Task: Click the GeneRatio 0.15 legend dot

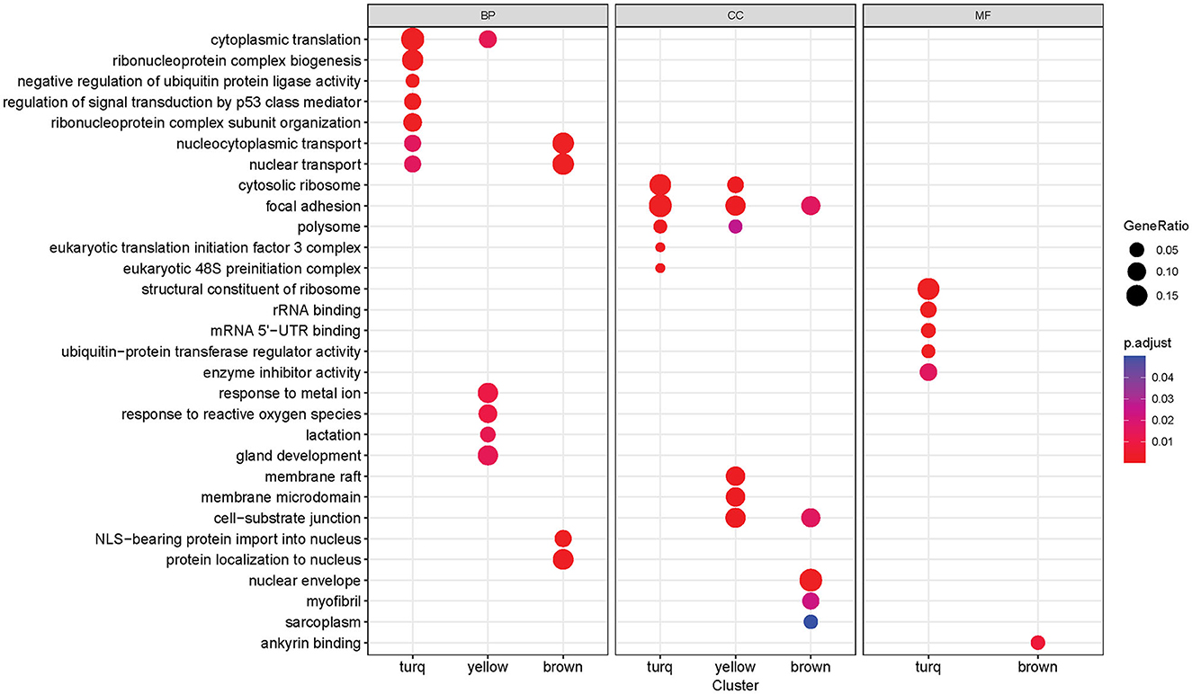Action: tap(1137, 295)
